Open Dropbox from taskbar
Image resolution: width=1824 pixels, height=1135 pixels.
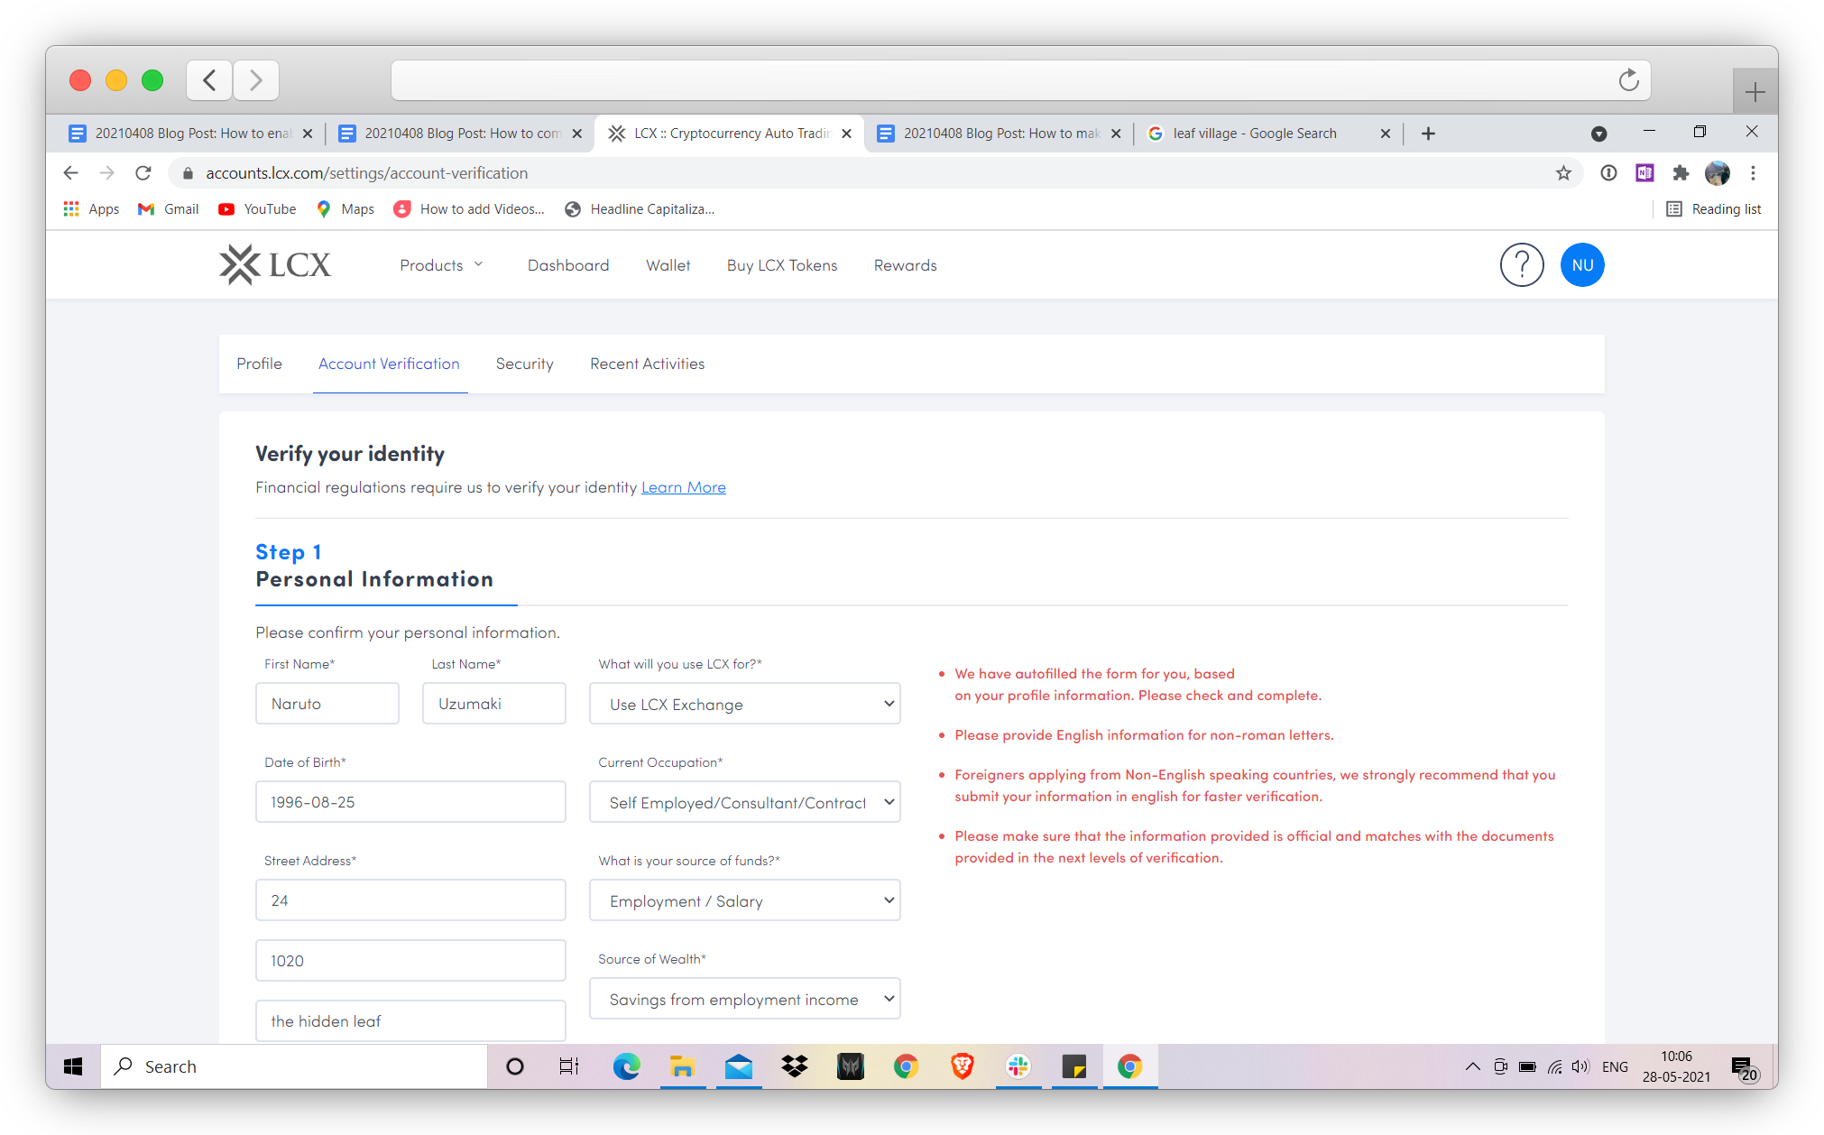click(x=794, y=1066)
